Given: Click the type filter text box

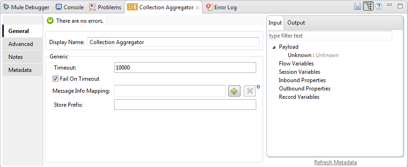Looking at the screenshot, I should 330,36.
